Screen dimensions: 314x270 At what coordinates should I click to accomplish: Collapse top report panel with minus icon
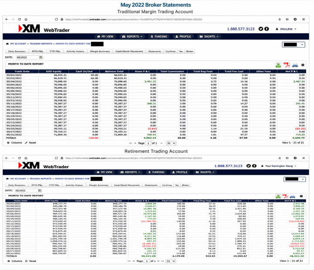[303, 65]
